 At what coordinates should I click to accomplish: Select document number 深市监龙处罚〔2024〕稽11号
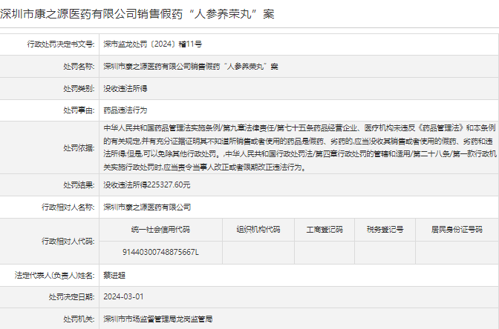tap(153, 44)
